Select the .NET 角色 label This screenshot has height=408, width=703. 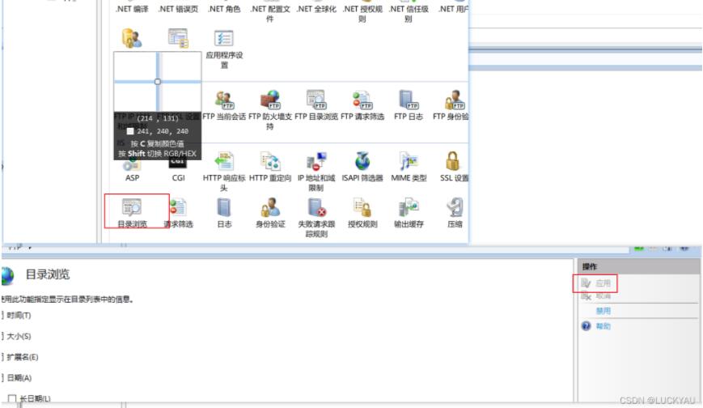pyautogui.click(x=224, y=9)
